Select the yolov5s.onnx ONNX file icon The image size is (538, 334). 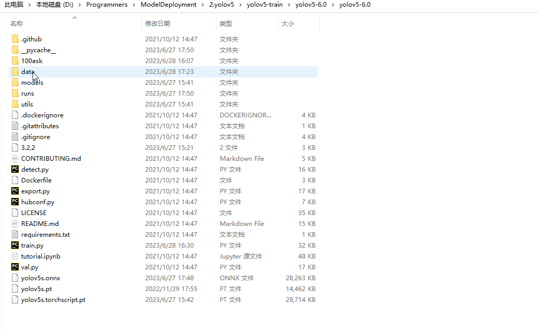coord(16,278)
